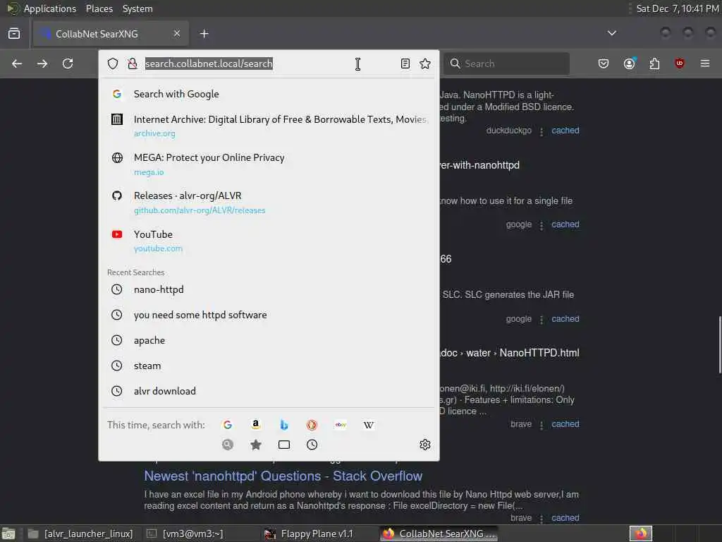
Task: Open the Firefox View icon left of tabs
Action: 14,34
